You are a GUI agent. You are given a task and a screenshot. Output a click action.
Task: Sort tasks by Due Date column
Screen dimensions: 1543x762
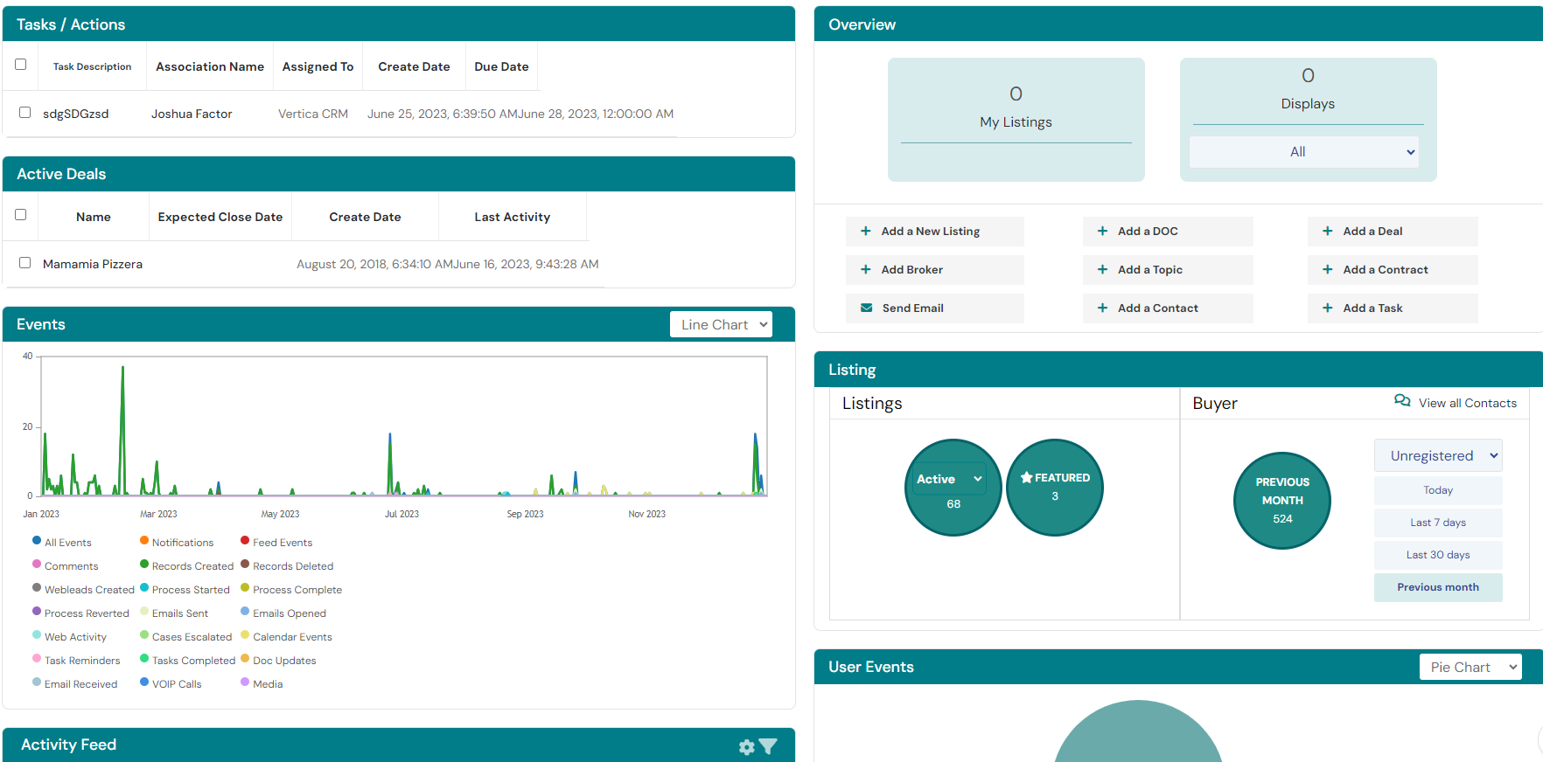(x=501, y=66)
